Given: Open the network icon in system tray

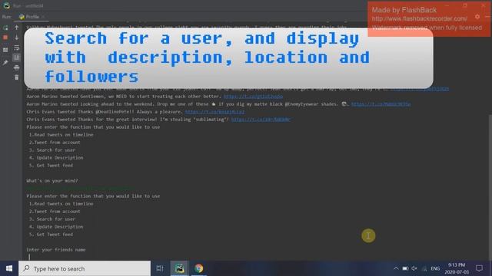Looking at the screenshot, I should click(x=424, y=268).
